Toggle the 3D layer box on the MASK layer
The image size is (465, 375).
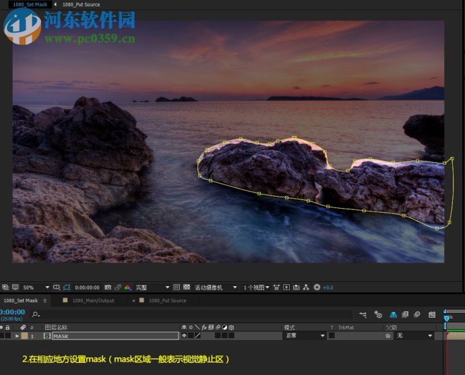231,335
